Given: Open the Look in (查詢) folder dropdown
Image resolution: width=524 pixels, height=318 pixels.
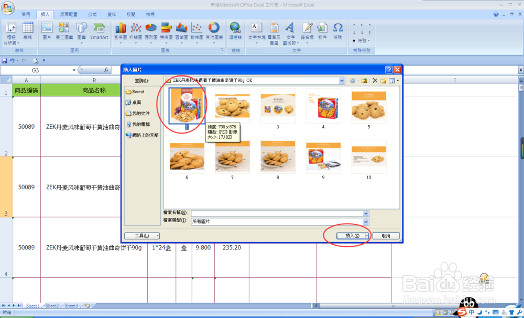Looking at the screenshot, I should pos(342,81).
